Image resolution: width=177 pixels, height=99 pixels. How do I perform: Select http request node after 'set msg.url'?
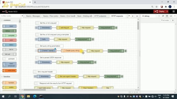point(85,28)
